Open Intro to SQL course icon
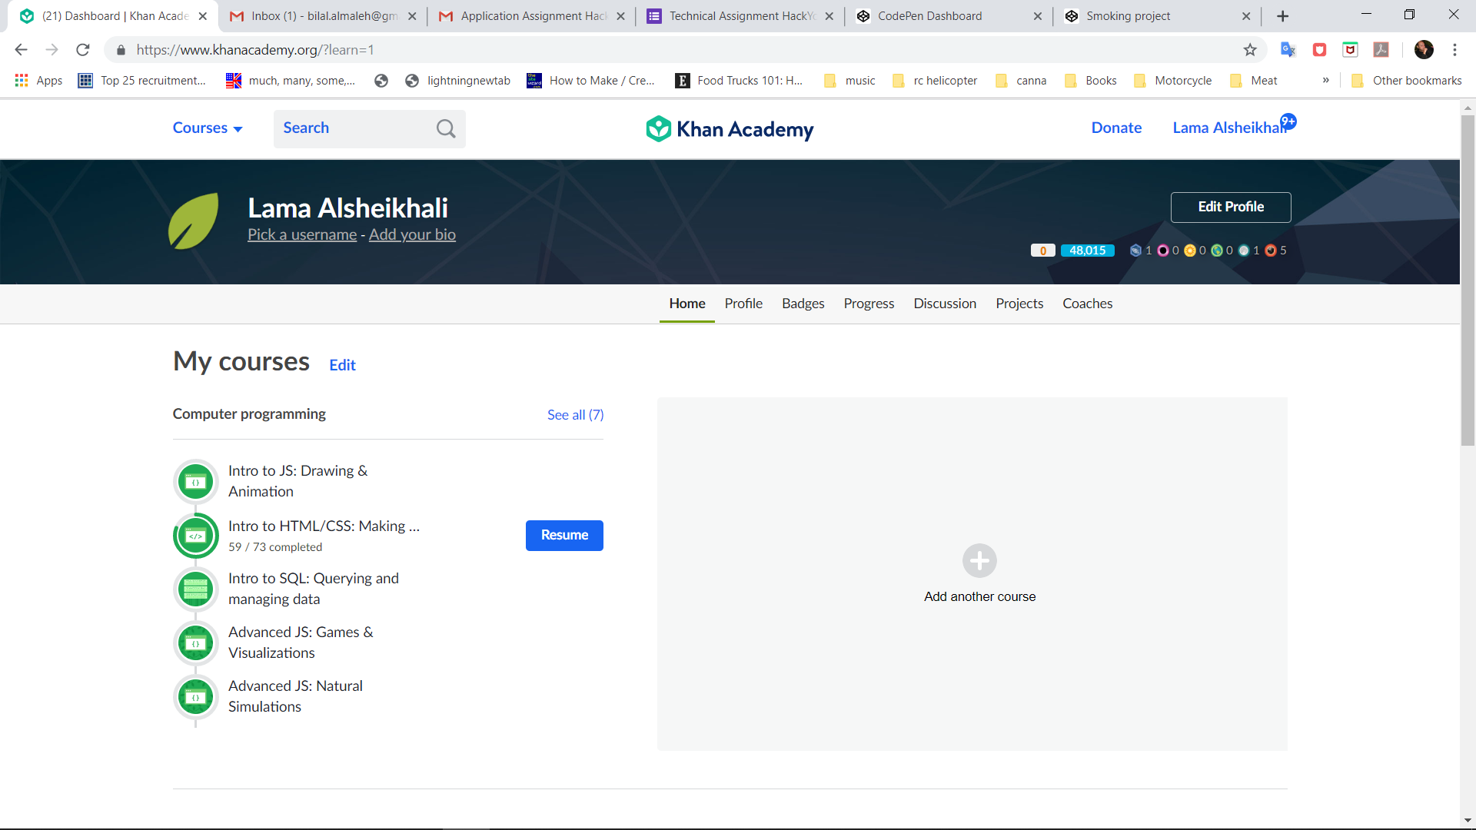This screenshot has width=1476, height=830. (195, 589)
